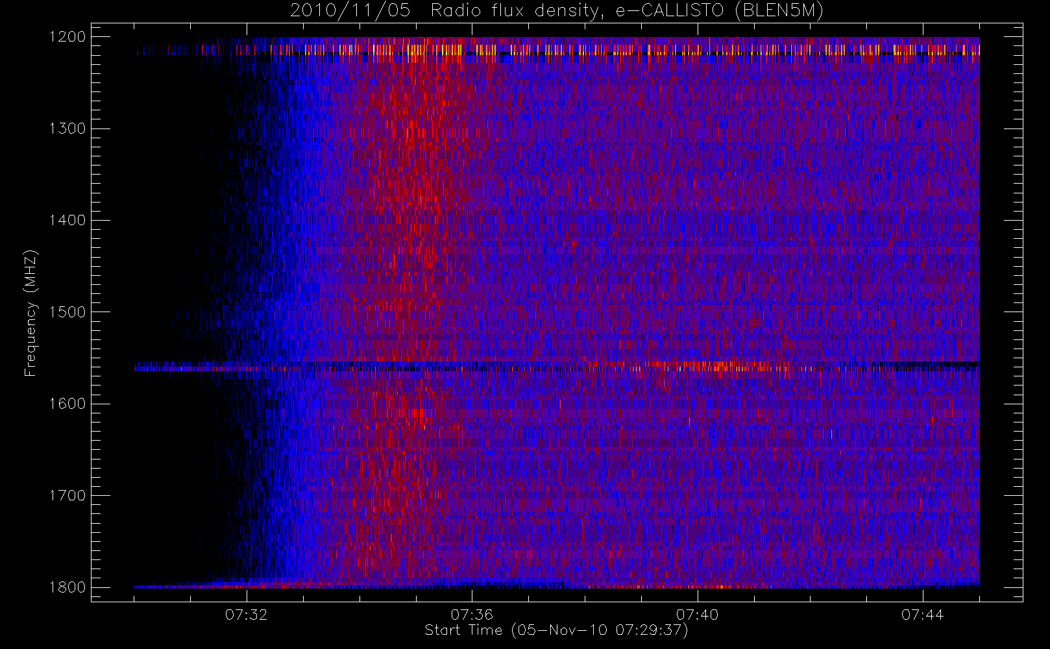Click the 1800 frequency tick label
1050x649 pixels.
67,587
